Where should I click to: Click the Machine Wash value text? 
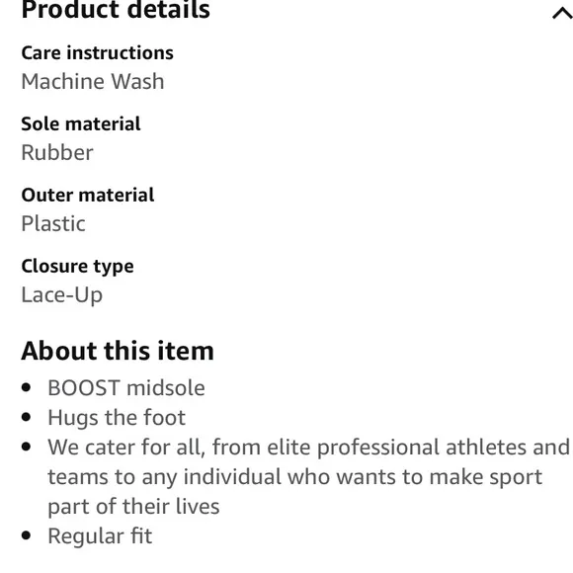click(x=93, y=81)
